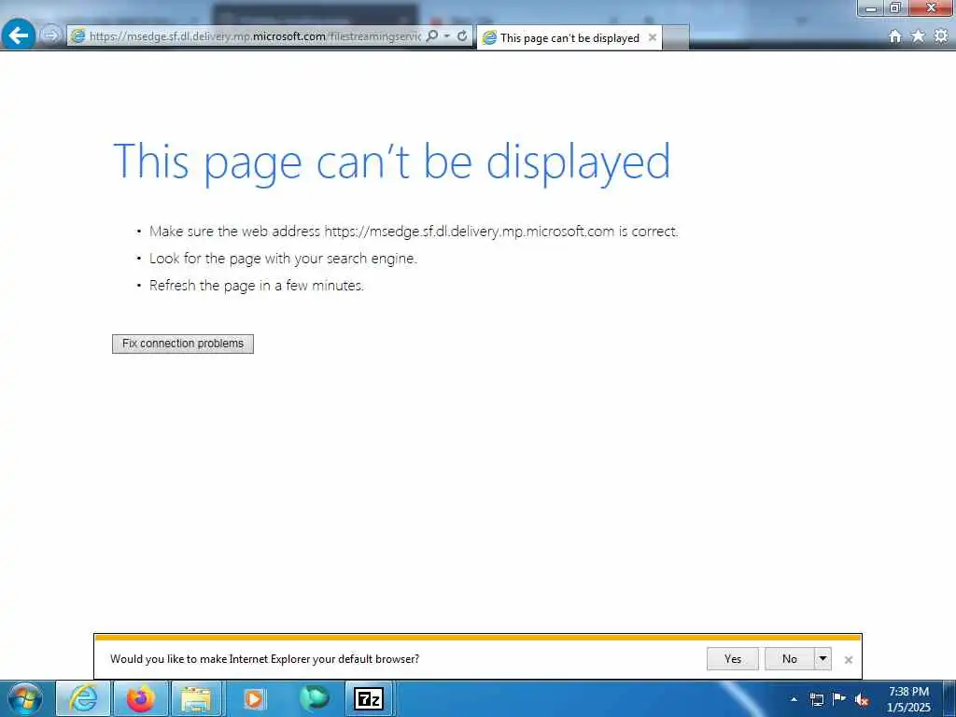This screenshot has height=717, width=956.
Task: Click the 'Make sure the web address' line
Action: point(414,232)
